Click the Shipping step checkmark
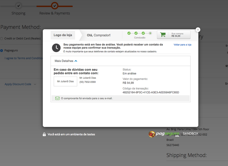 [x=19, y=6]
